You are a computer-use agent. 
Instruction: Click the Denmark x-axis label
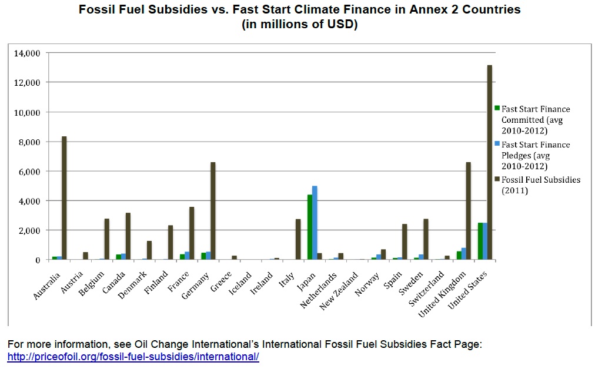132,285
